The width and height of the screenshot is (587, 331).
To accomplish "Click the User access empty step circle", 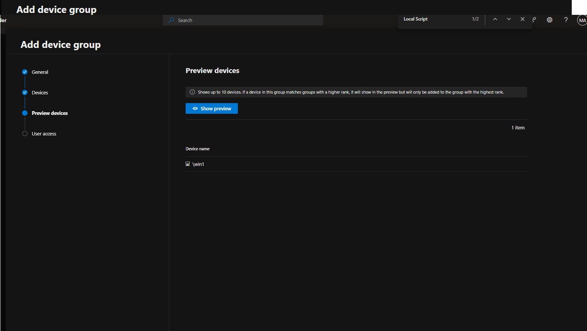I will coord(25,134).
